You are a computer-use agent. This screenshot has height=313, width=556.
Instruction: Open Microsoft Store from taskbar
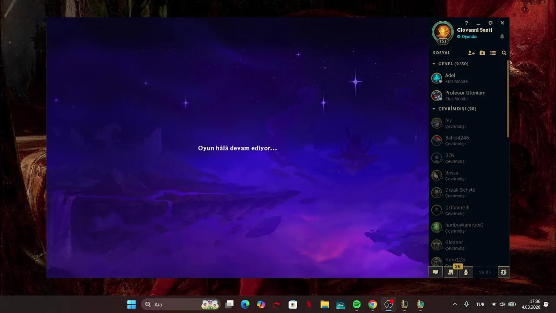pyautogui.click(x=293, y=304)
